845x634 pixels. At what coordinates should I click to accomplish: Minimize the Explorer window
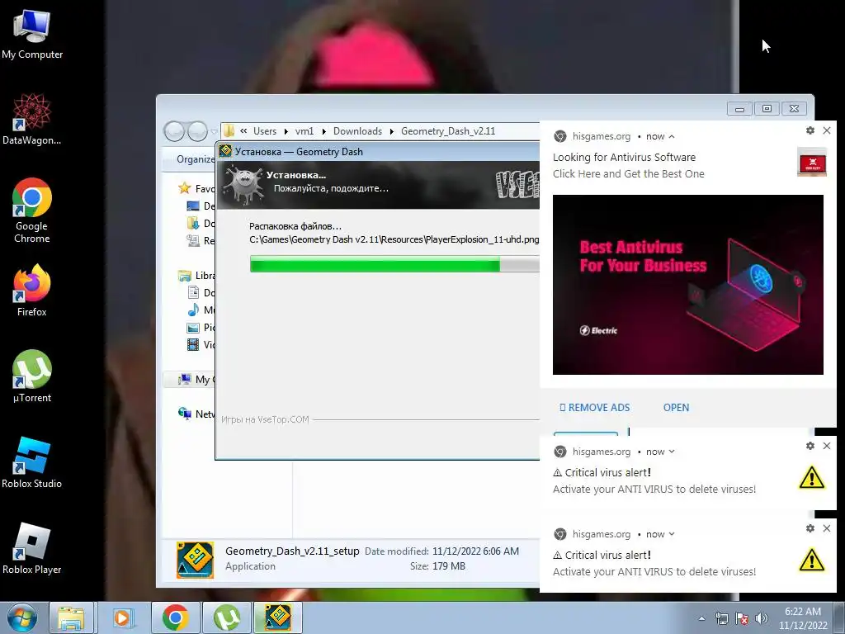pyautogui.click(x=739, y=109)
